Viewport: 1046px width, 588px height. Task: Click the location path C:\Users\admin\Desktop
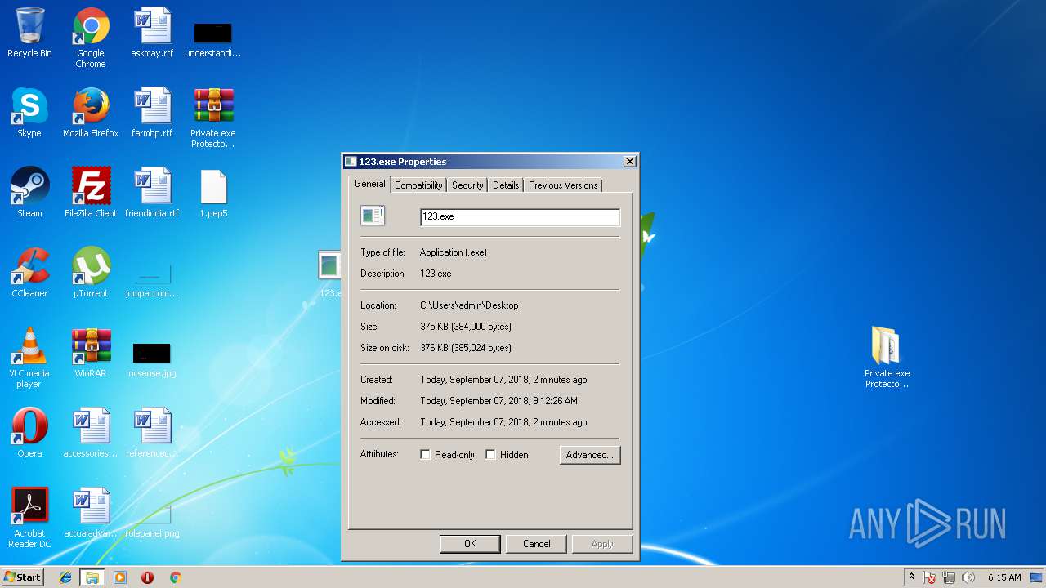point(469,305)
